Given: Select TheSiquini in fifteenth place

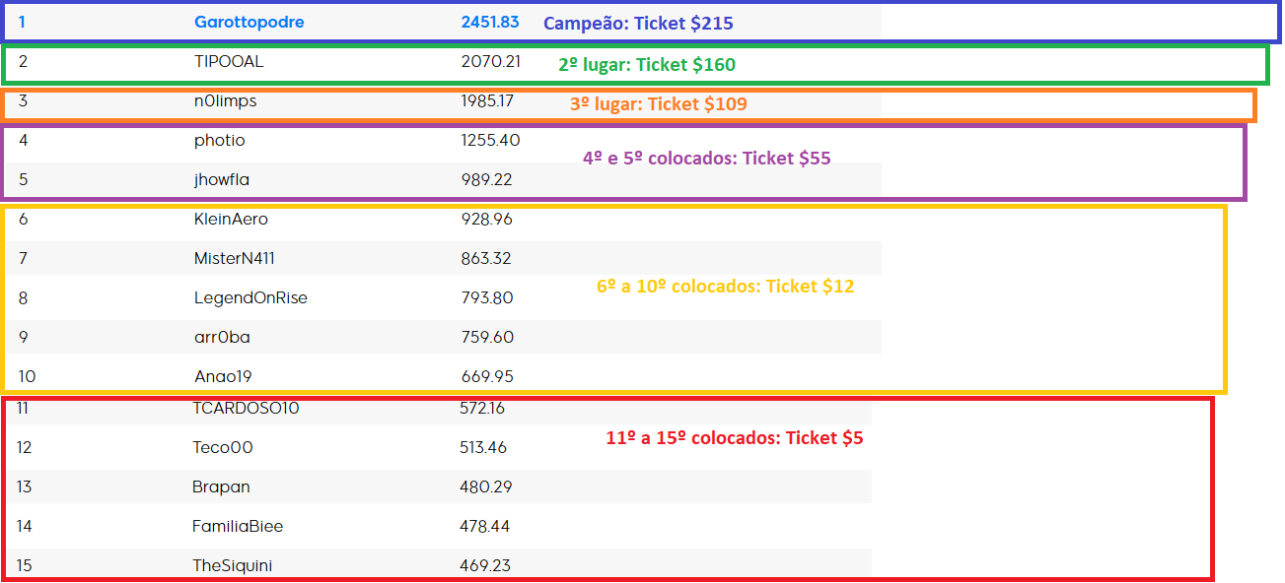Looking at the screenshot, I should (232, 565).
